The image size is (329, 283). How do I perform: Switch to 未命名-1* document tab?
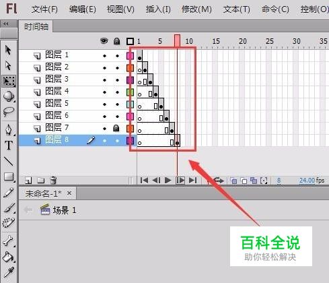(x=43, y=193)
